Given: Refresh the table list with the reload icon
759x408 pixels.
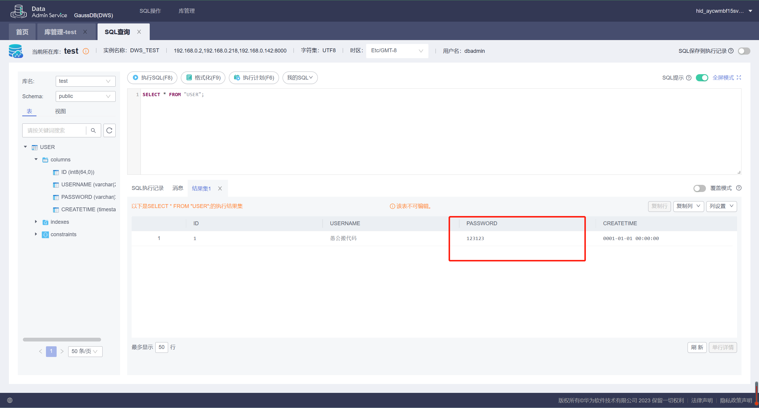Looking at the screenshot, I should 109,131.
